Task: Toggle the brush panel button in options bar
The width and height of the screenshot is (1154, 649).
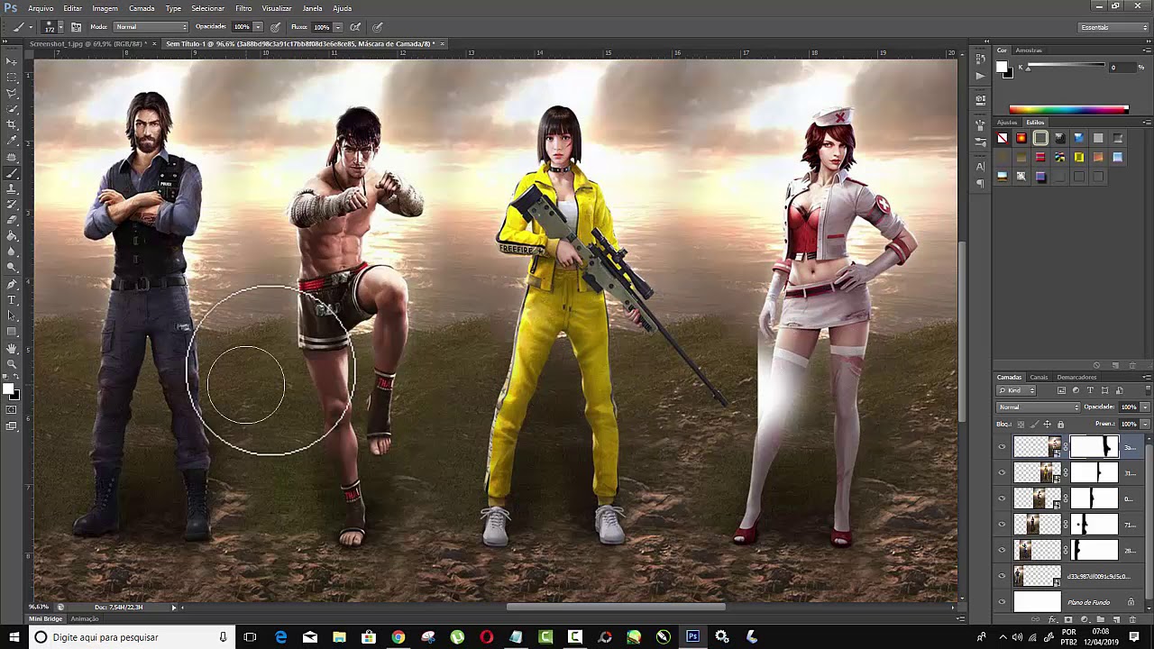Action: (x=76, y=27)
